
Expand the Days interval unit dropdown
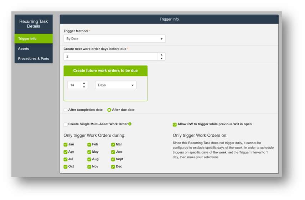(x=115, y=85)
